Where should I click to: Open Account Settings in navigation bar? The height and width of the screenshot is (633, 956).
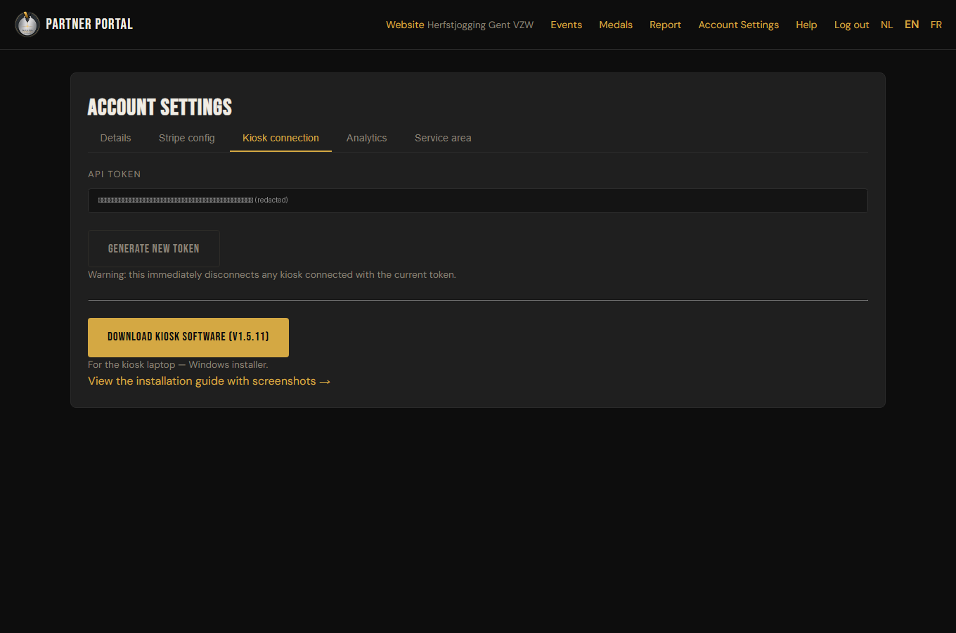pos(739,25)
